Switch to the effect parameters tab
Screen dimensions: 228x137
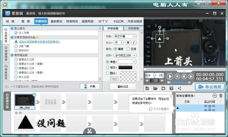coord(134,28)
